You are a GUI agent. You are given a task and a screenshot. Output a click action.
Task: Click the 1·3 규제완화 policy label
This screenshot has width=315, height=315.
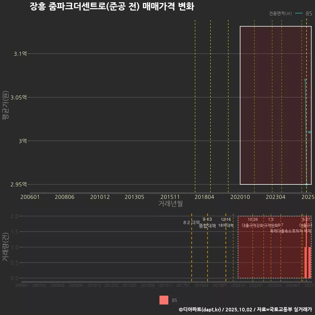point(271,222)
